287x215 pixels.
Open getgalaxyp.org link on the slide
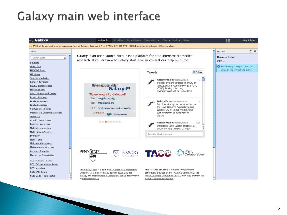106,103
